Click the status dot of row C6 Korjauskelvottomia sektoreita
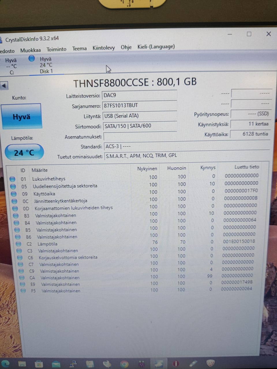The height and width of the screenshot is (369, 277). click(x=20, y=257)
